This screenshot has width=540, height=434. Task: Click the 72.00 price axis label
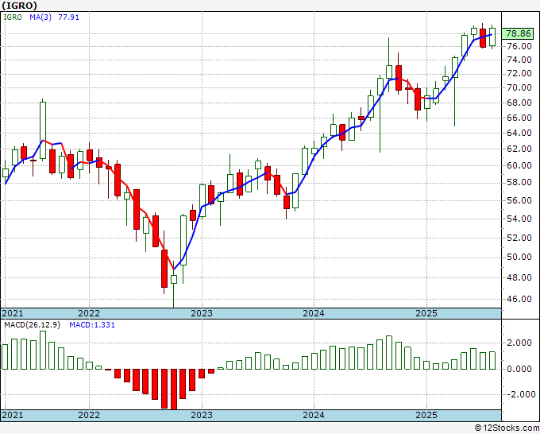(519, 73)
